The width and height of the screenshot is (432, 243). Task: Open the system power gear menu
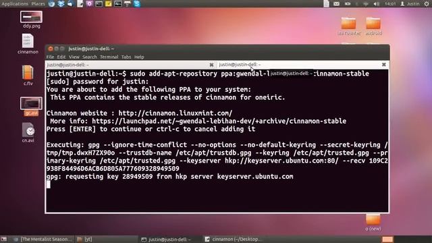[427, 4]
